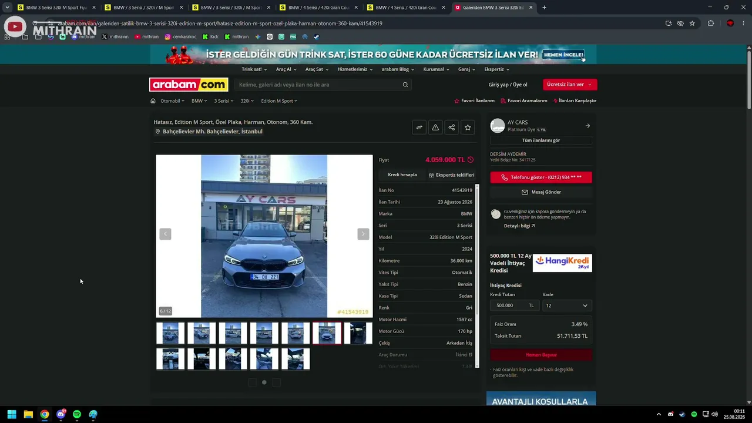Screen dimensions: 752x423
Task: Expand the BMW breadcrumb dropdown
Action: point(199,101)
